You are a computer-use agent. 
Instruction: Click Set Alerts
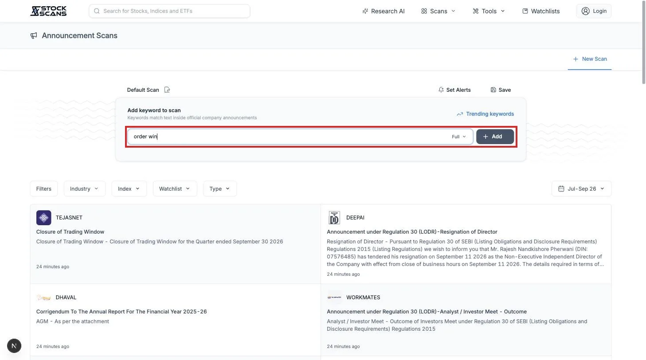pos(454,90)
